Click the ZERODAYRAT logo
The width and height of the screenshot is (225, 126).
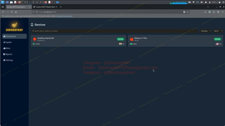14,27
